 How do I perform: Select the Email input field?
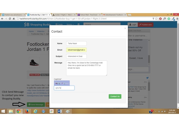point(76,50)
